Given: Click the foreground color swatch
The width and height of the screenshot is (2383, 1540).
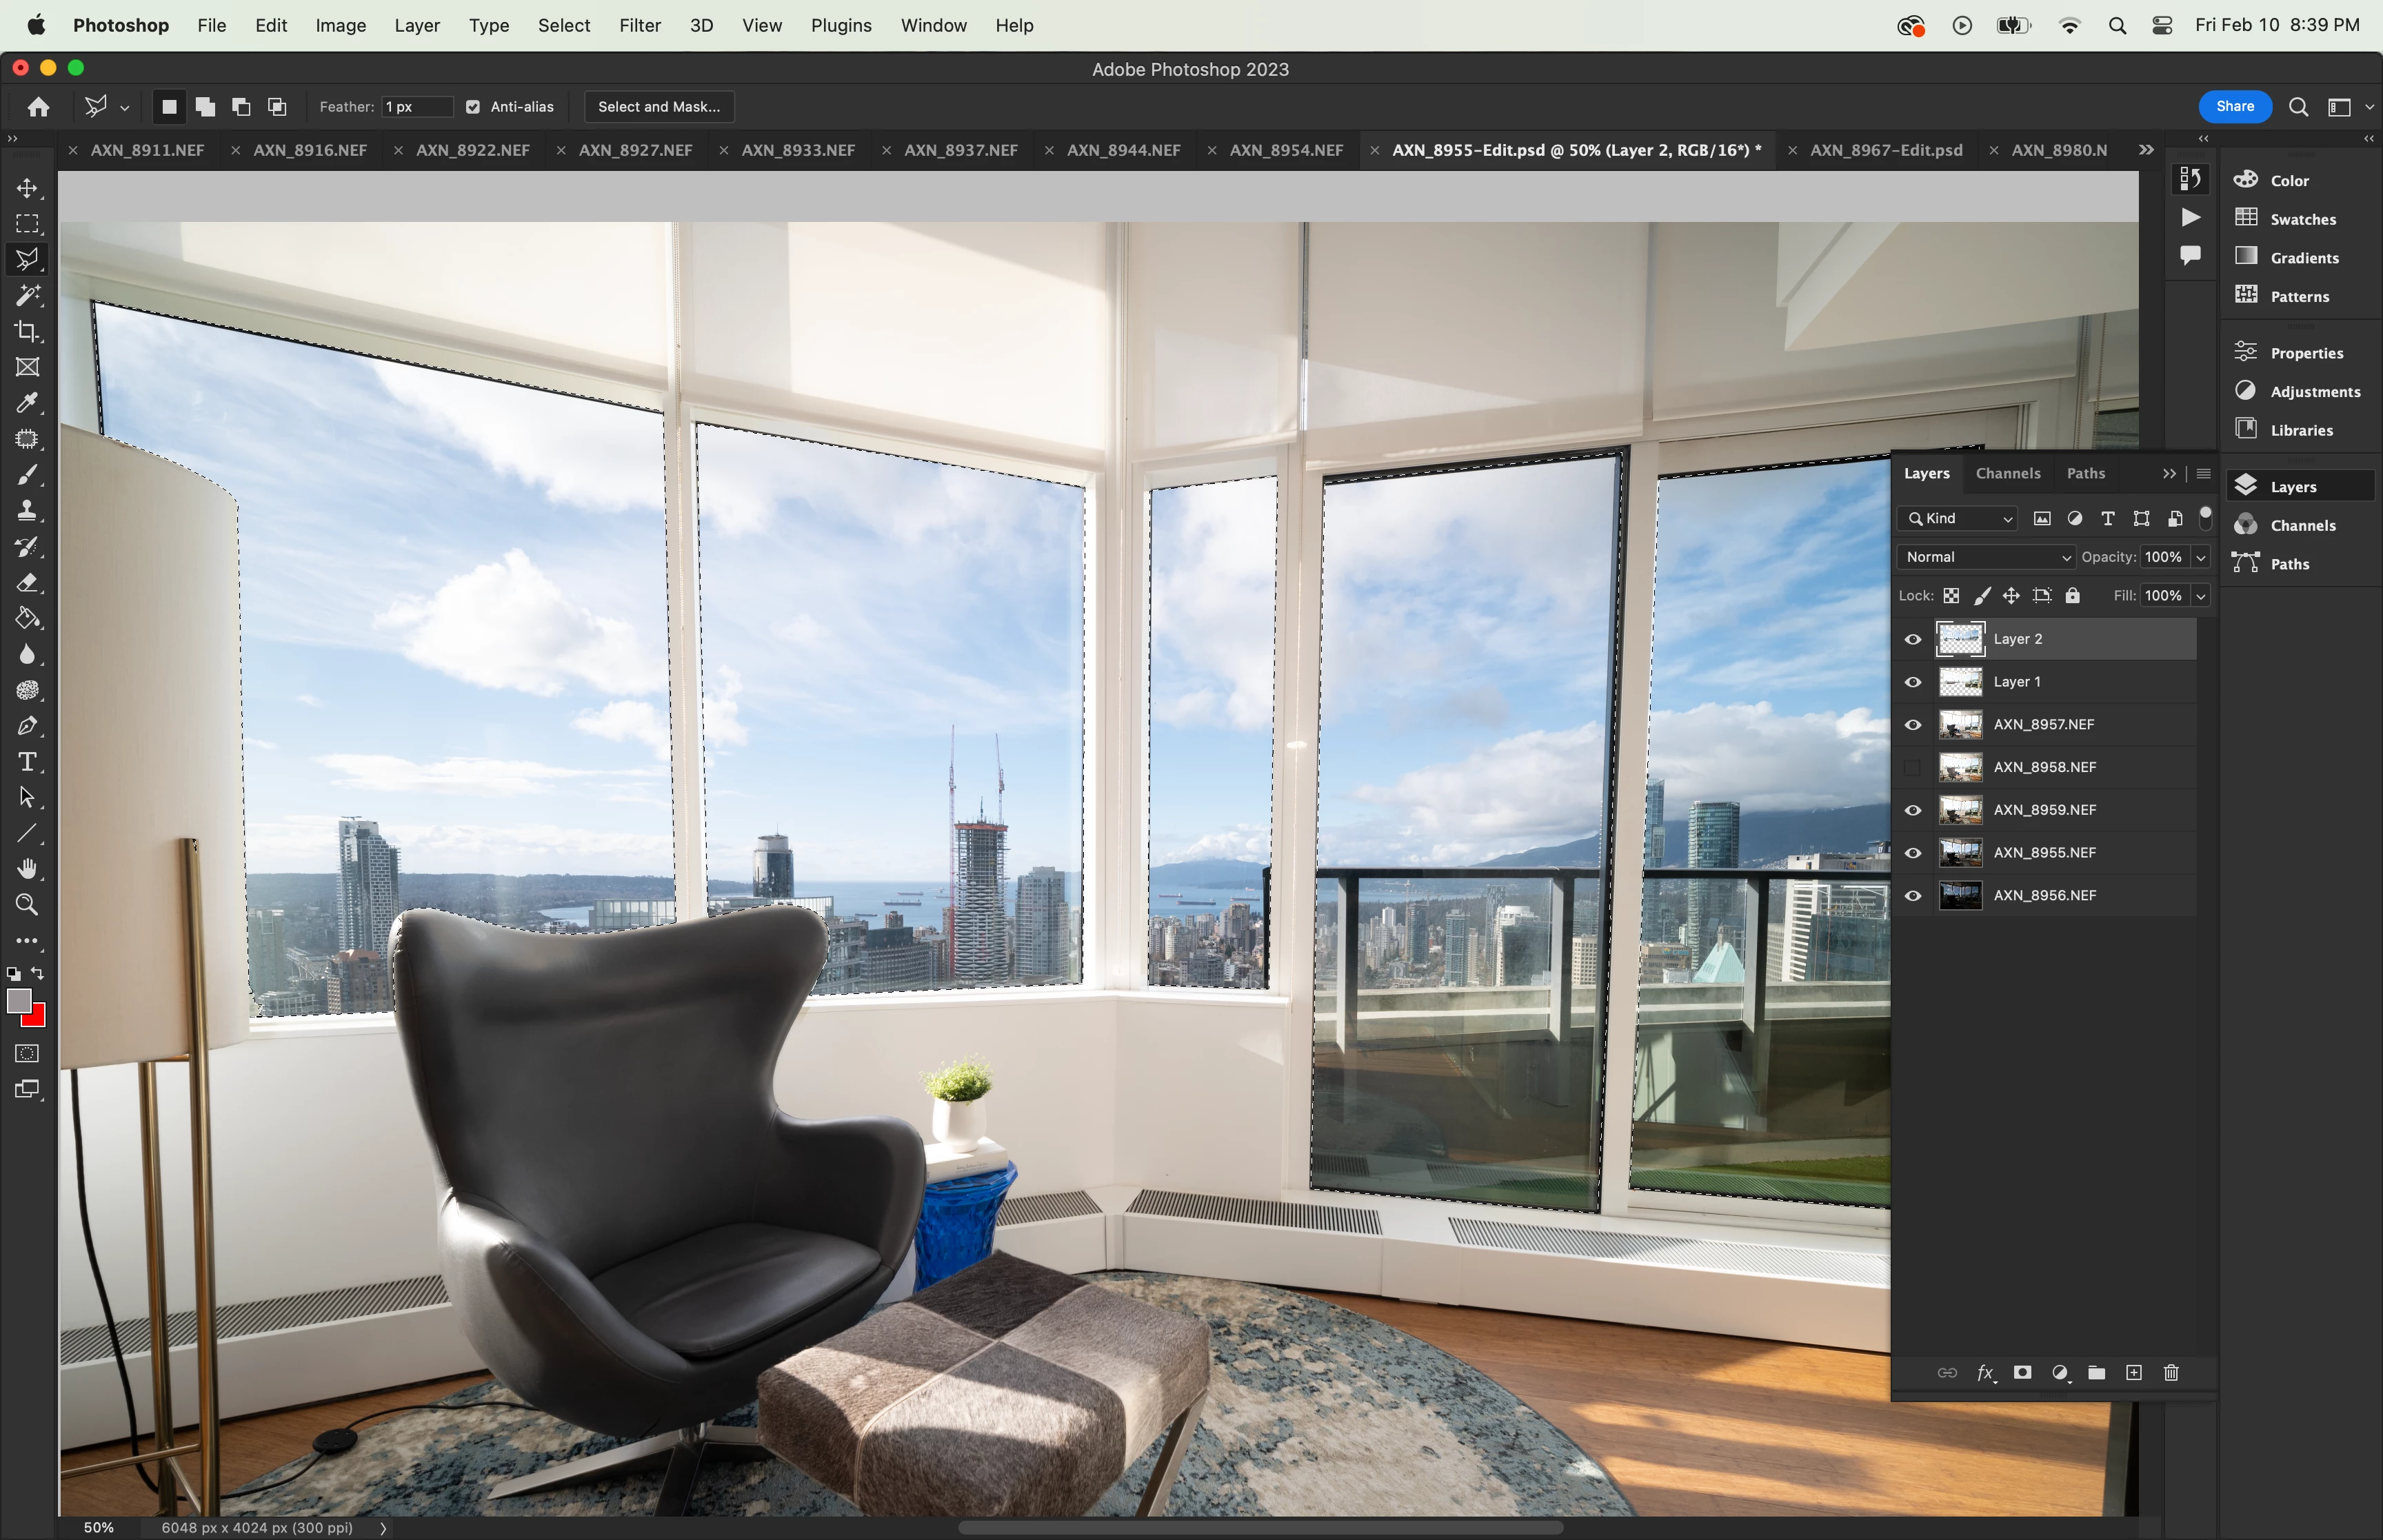Looking at the screenshot, I should tap(18, 1001).
